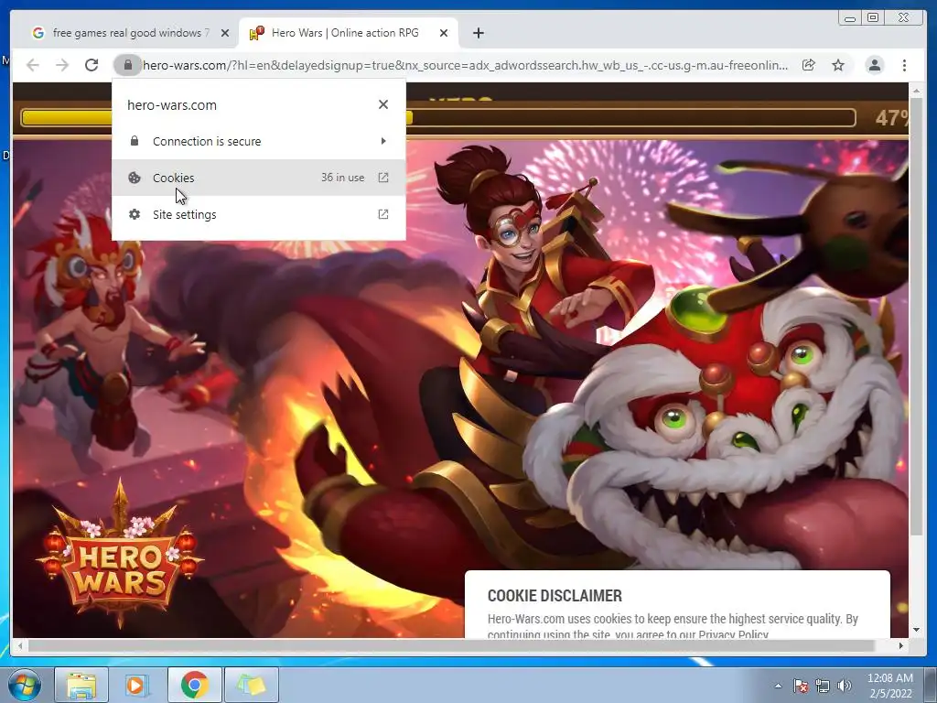Open a new tab with plus button
937x703 pixels.
(478, 33)
